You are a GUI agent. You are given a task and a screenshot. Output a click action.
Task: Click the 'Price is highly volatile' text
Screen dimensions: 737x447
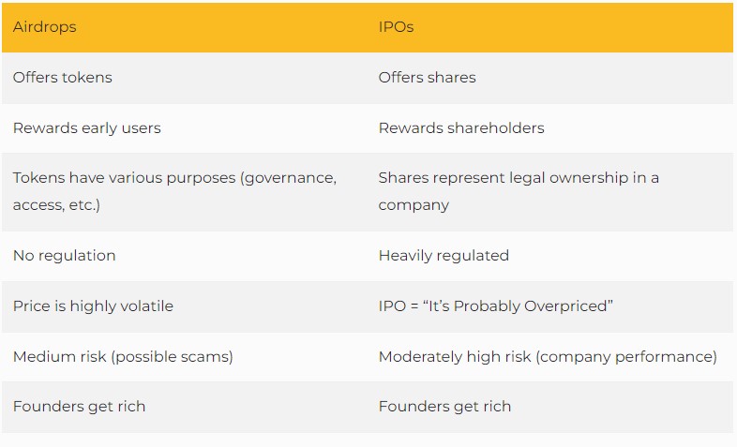click(93, 305)
